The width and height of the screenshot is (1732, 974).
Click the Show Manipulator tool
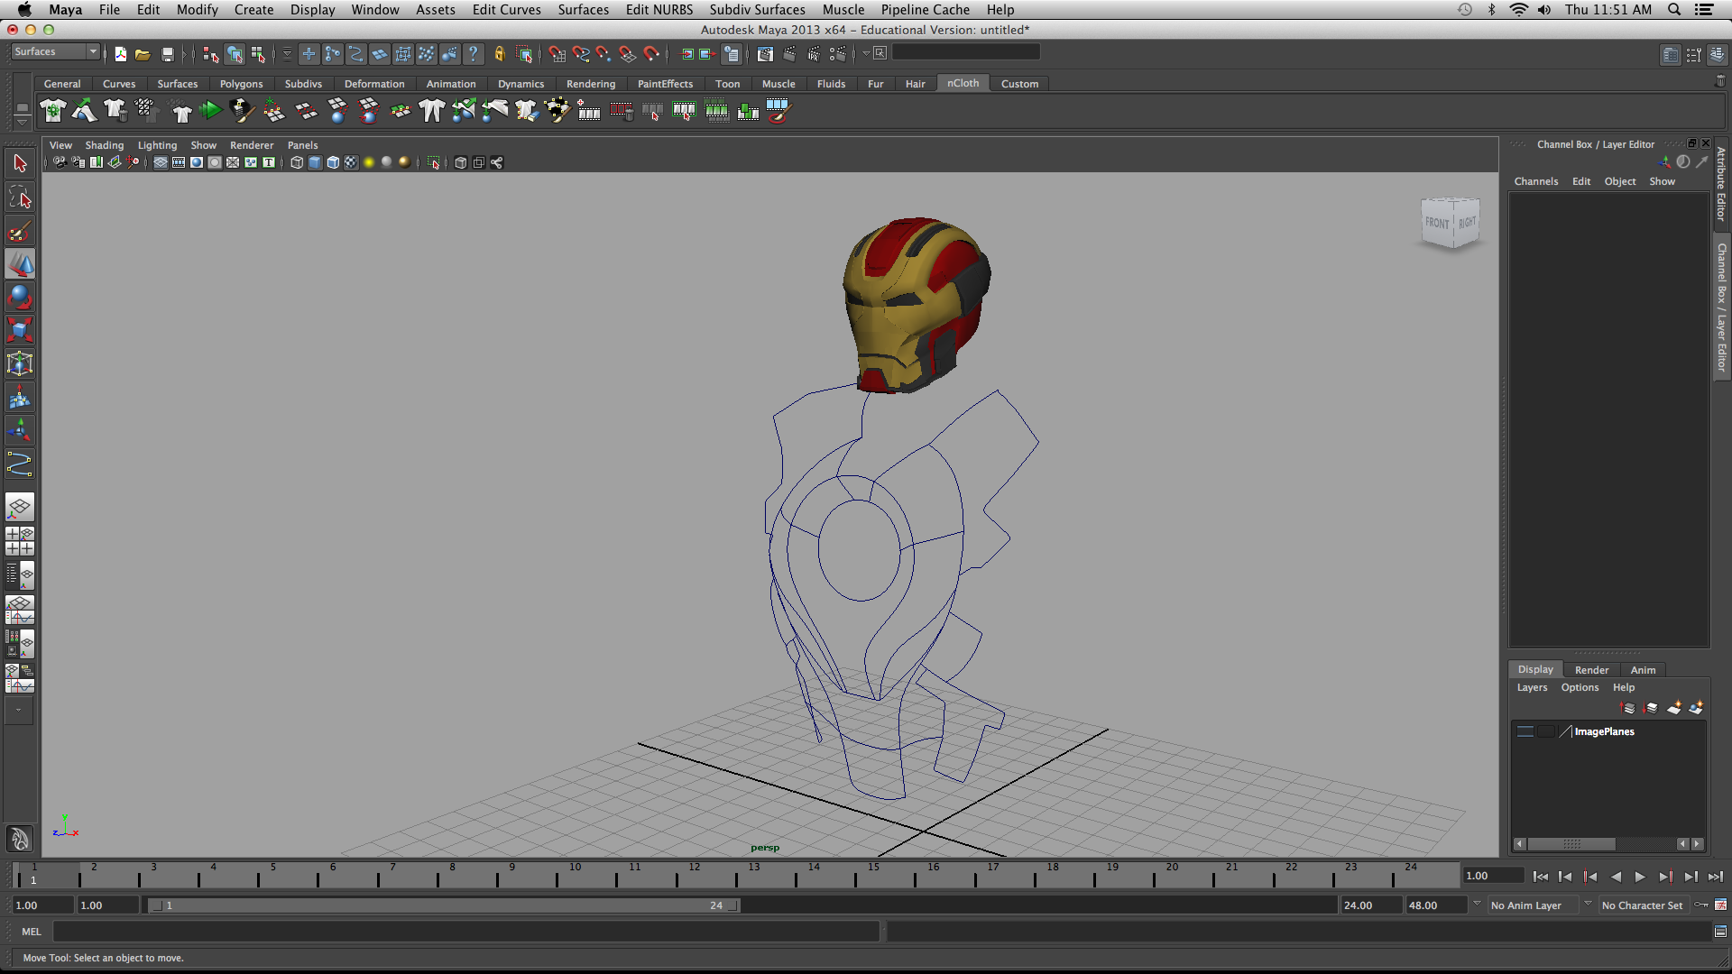point(20,430)
